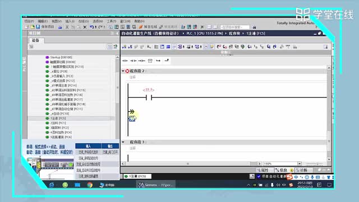
Task: Click the 保存项目 save project button
Action: click(x=45, y=27)
